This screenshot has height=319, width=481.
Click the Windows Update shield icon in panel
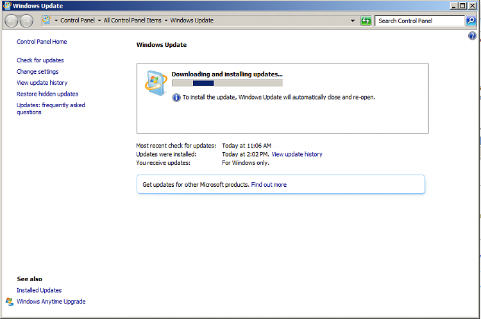point(156,83)
